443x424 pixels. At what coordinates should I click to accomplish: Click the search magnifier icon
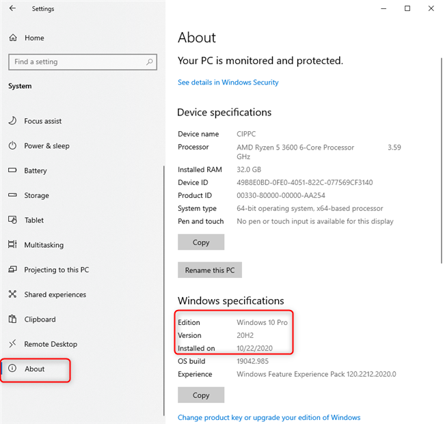[150, 61]
